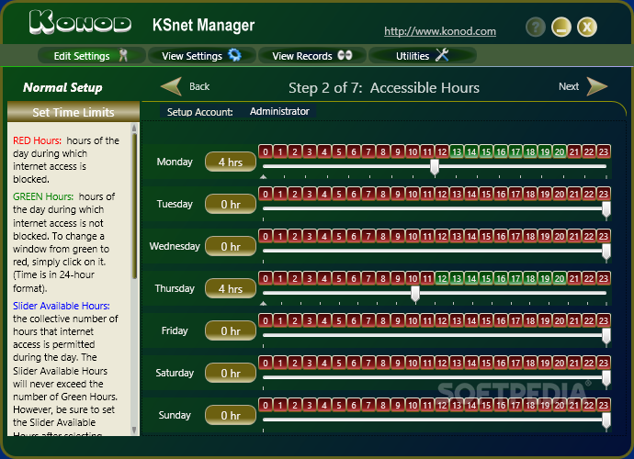Toggle hour 3 on Sunday
The height and width of the screenshot is (459, 634).
click(x=310, y=405)
